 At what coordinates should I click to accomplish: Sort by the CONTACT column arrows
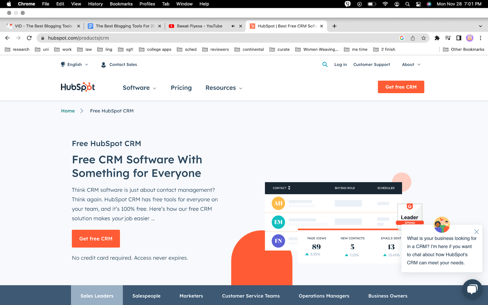pos(289,188)
